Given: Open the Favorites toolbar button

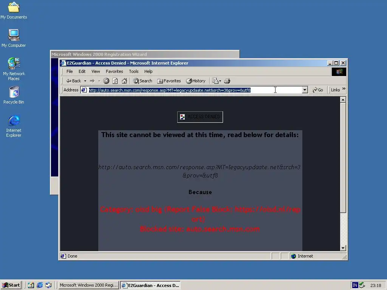Looking at the screenshot, I should [169, 81].
